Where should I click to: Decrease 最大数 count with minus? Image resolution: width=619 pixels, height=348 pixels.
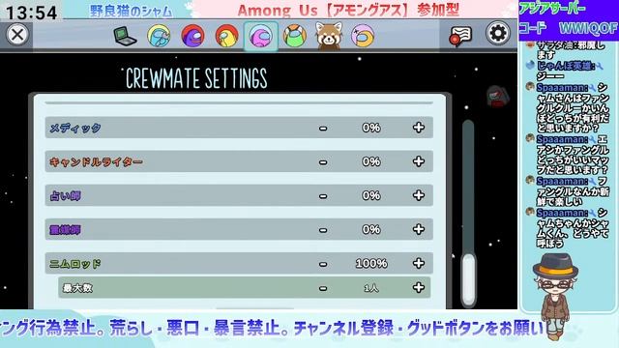tap(323, 288)
